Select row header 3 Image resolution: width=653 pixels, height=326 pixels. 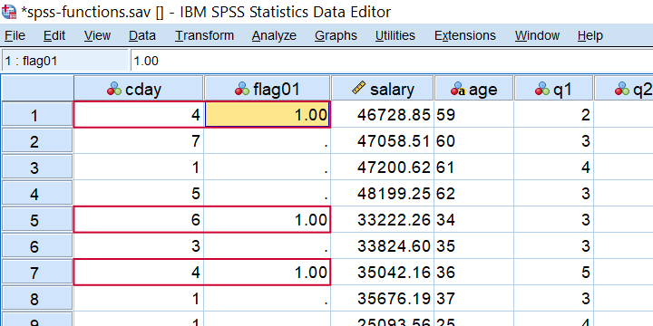click(37, 168)
